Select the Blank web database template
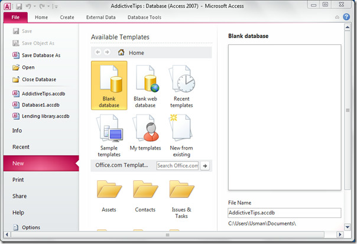Image resolution: width=357 pixels, height=244 pixels. [x=145, y=86]
